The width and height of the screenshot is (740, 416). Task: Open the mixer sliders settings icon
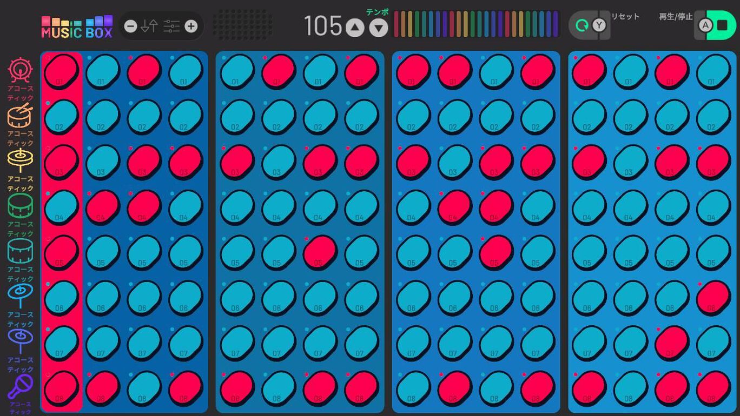(x=171, y=26)
